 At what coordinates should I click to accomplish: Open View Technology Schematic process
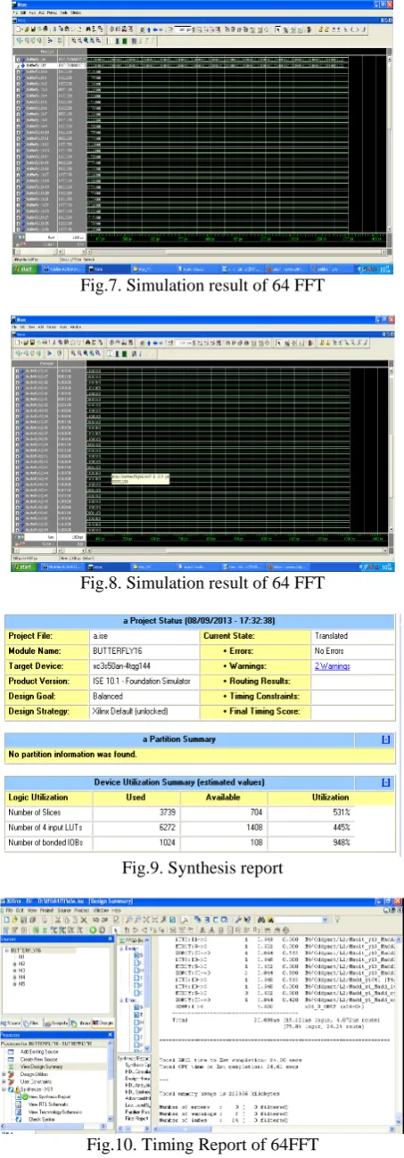55,1112
